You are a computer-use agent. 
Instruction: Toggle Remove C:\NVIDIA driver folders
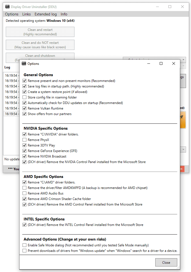[x=24, y=134]
